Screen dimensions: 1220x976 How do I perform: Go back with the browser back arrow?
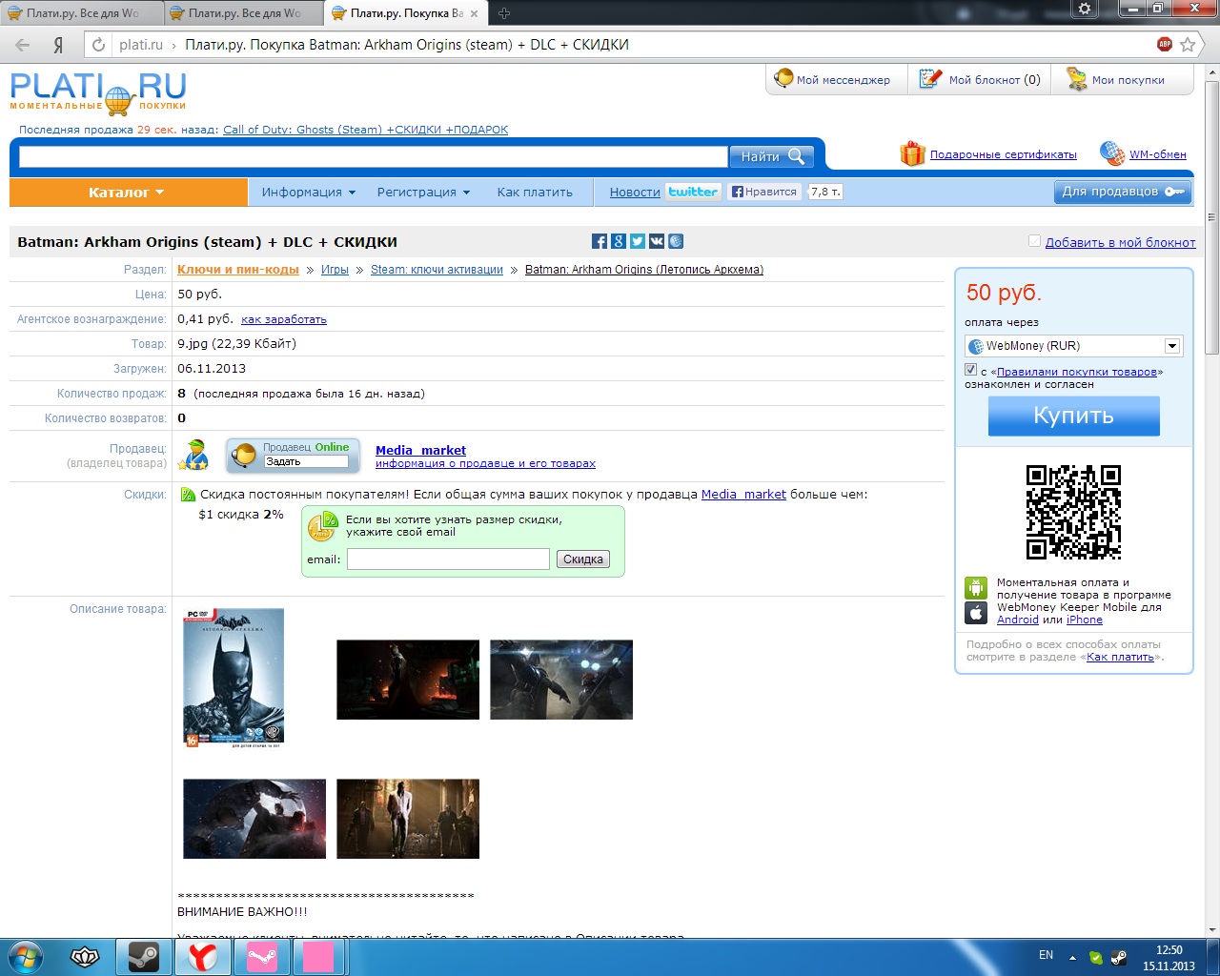[23, 45]
